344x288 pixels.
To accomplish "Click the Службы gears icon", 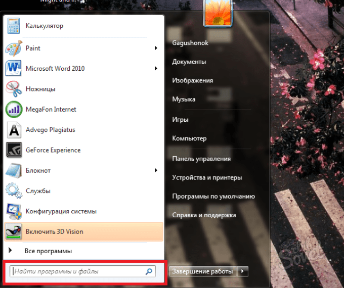I will [x=14, y=190].
